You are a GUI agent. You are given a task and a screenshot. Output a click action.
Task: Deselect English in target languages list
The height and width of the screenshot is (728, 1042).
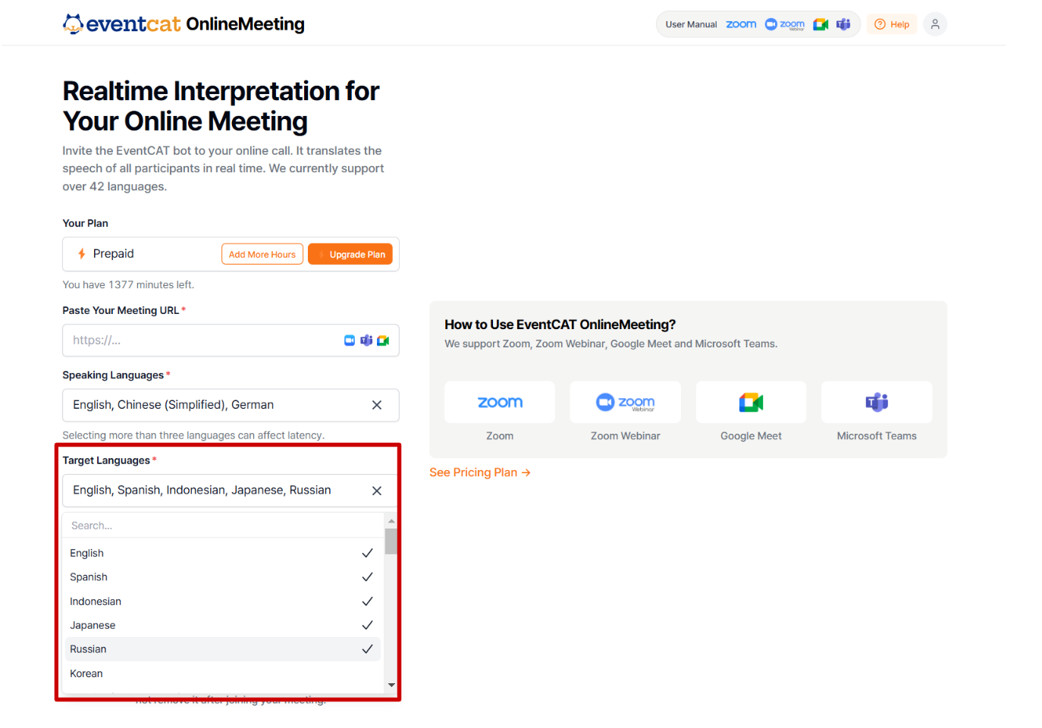pyautogui.click(x=222, y=554)
